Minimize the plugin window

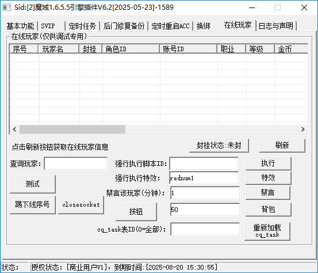point(252,7)
